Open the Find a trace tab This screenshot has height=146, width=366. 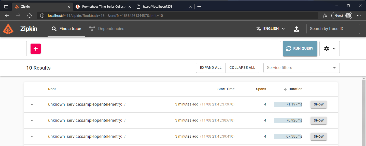click(66, 29)
